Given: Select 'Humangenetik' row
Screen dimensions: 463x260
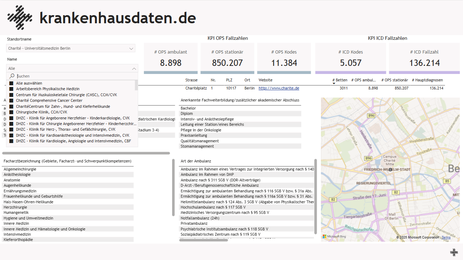Looking at the screenshot, I should [x=68, y=212].
